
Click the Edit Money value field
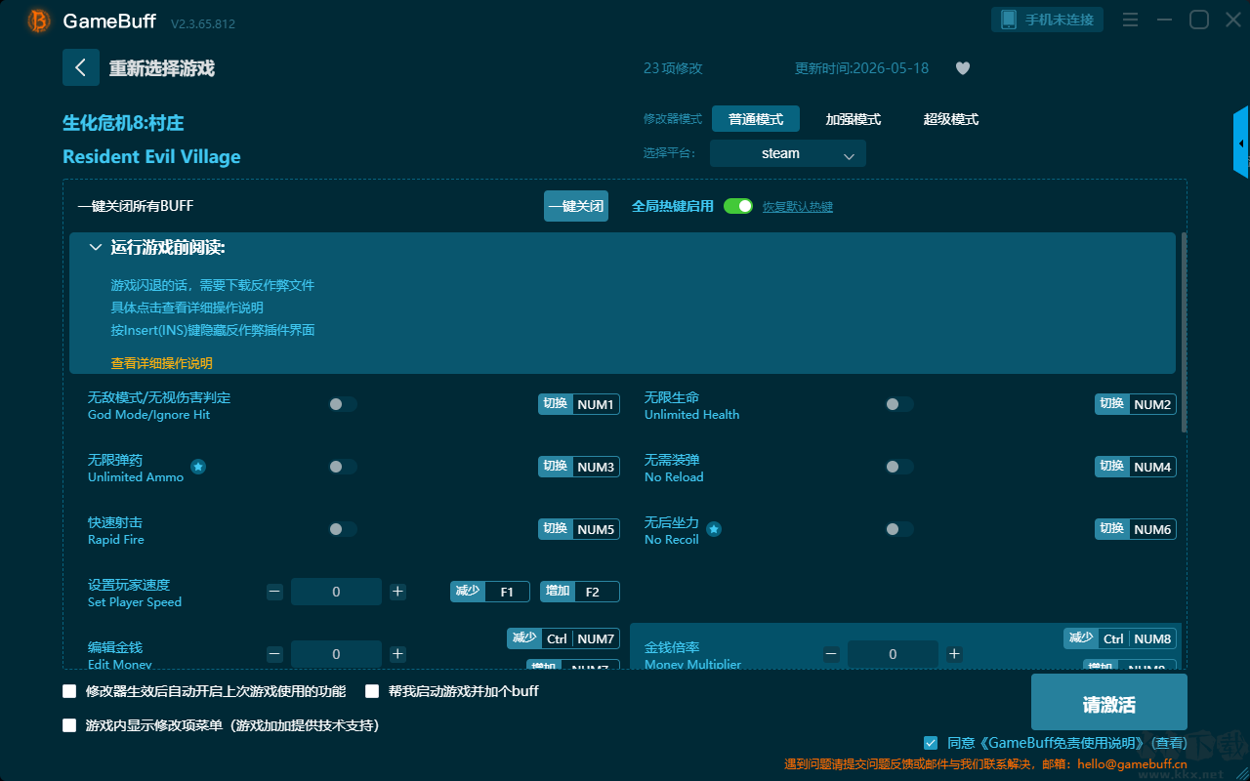click(336, 654)
